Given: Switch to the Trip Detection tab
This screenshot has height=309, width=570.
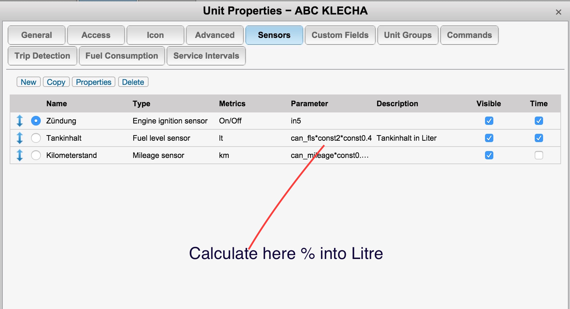Looking at the screenshot, I should [x=42, y=56].
